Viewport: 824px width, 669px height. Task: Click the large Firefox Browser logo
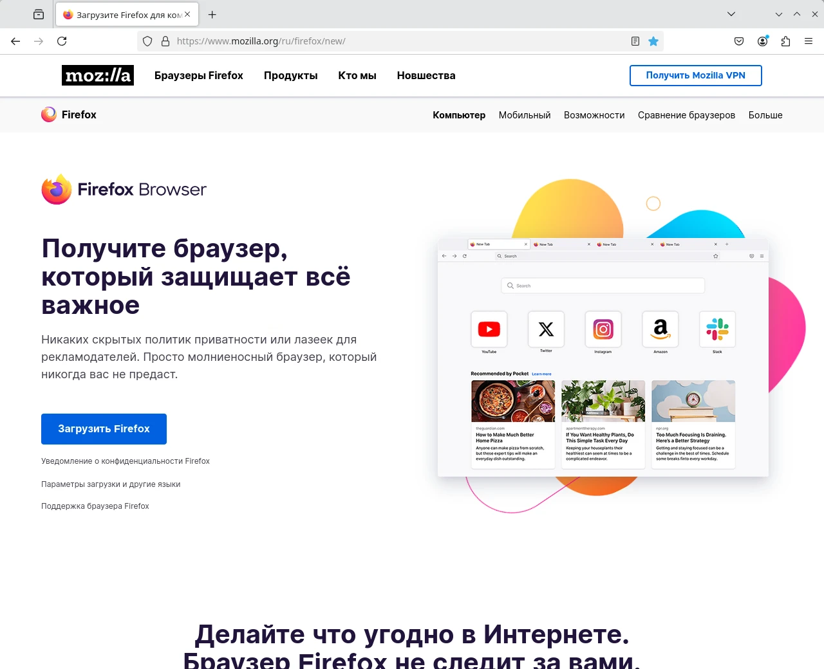coord(124,189)
